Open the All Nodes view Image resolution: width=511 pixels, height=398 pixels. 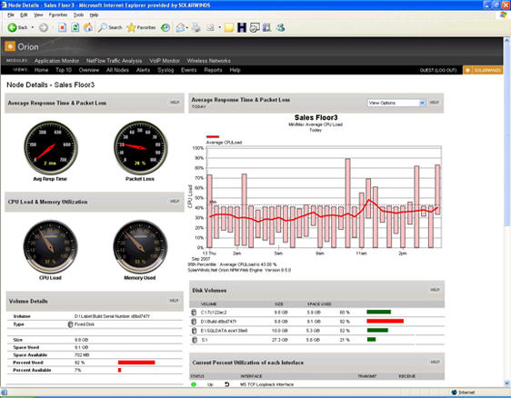point(117,70)
